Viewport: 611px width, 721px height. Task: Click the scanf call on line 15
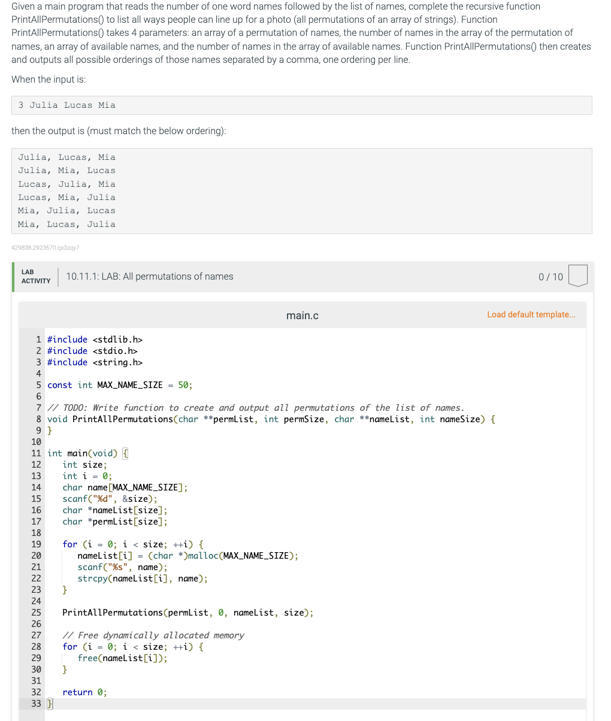coord(110,498)
